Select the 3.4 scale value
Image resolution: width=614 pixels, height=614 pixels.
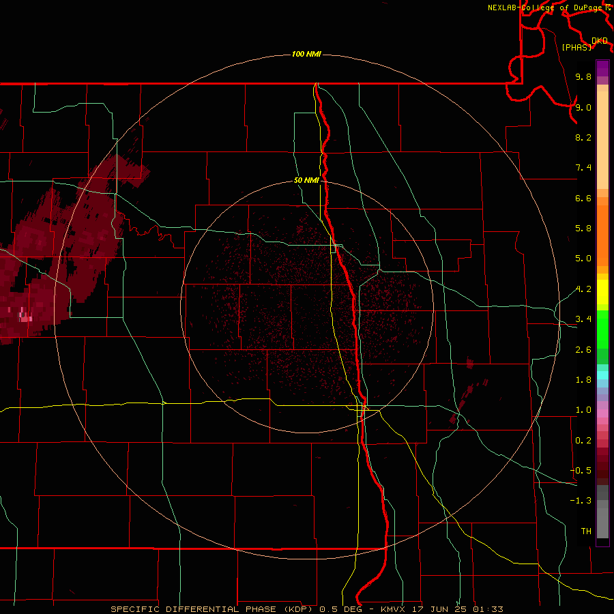[x=583, y=319]
